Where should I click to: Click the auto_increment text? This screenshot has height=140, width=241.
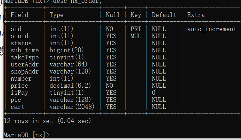point(212,29)
